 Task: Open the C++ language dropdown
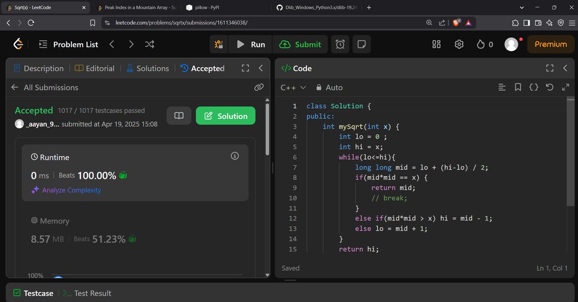293,87
